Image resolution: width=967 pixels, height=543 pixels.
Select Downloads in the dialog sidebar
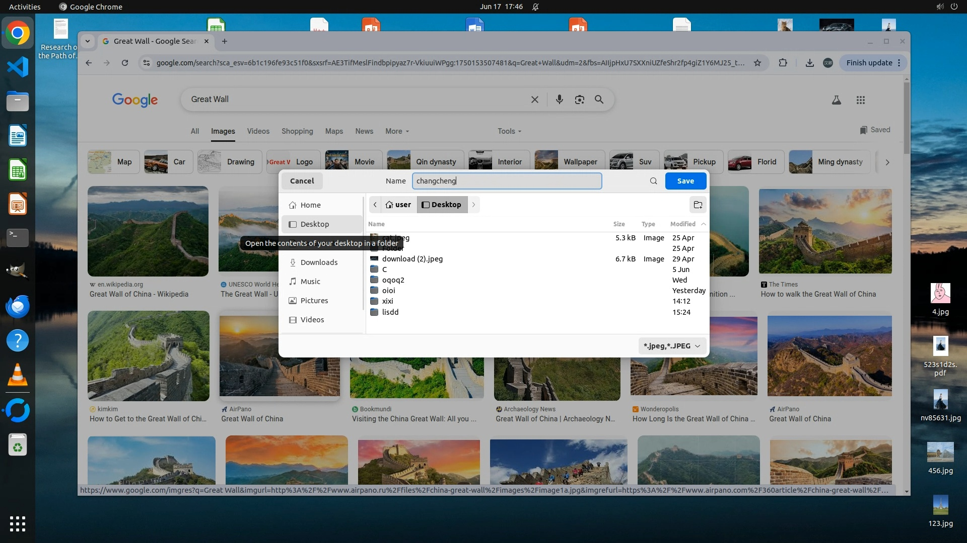point(319,262)
